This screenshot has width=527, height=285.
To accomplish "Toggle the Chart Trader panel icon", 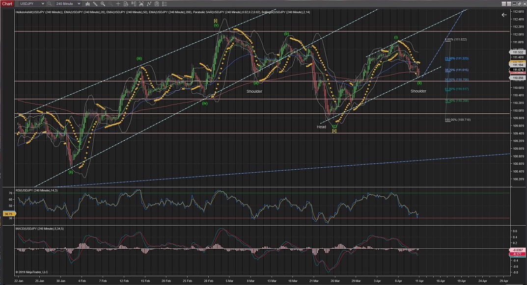I will pos(134,3).
